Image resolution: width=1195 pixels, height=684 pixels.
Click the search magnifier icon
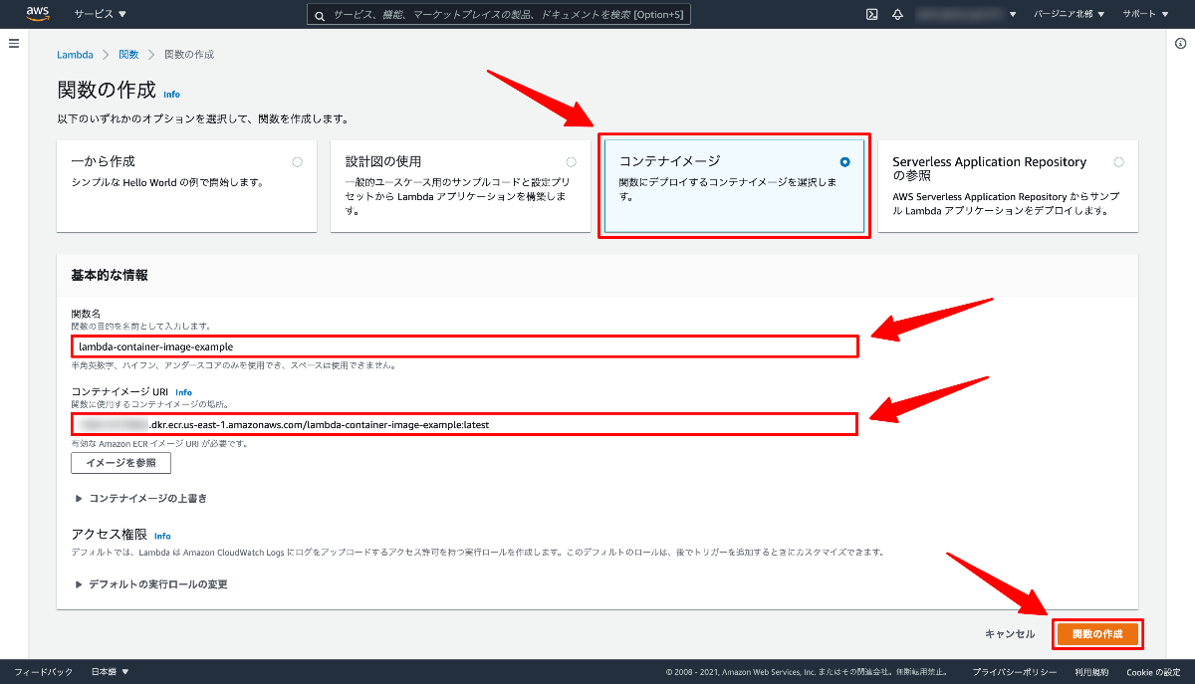pyautogui.click(x=320, y=15)
